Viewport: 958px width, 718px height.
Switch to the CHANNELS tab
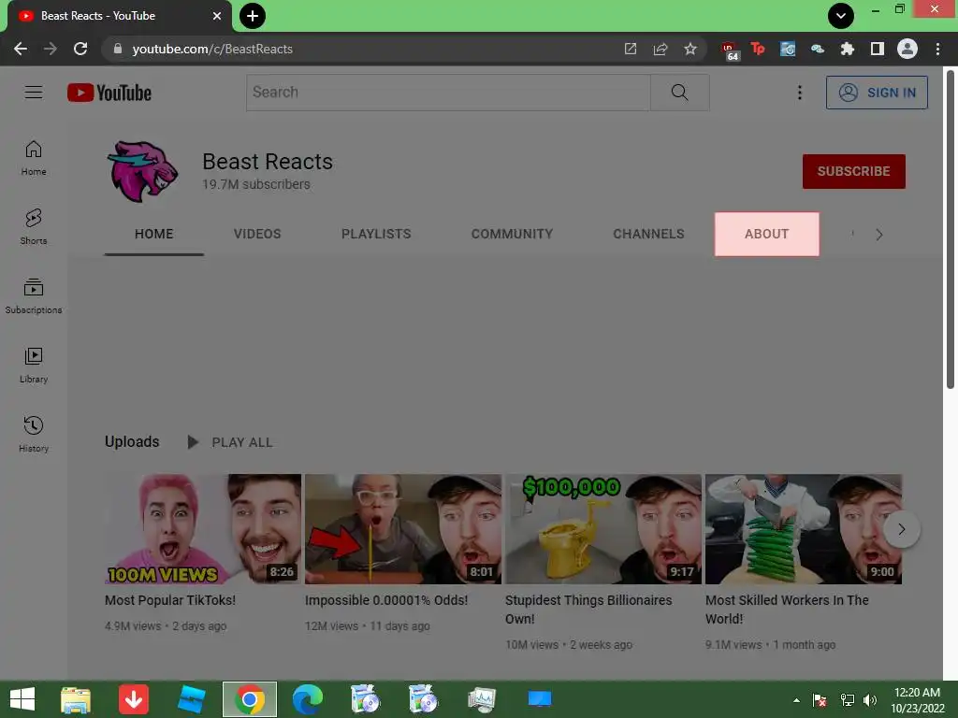click(x=648, y=234)
